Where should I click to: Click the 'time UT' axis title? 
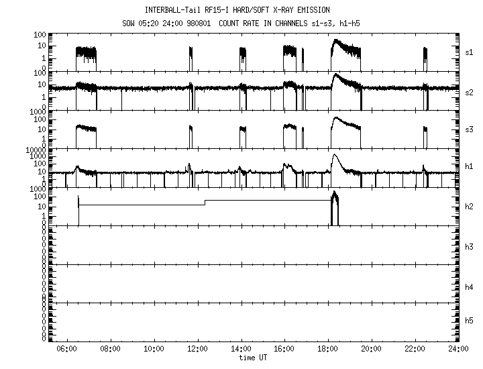(252, 358)
